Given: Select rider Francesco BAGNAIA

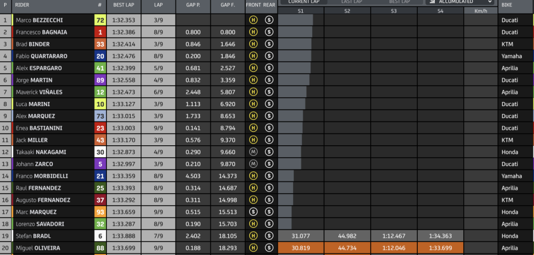Looking at the screenshot, I should tap(42, 32).
